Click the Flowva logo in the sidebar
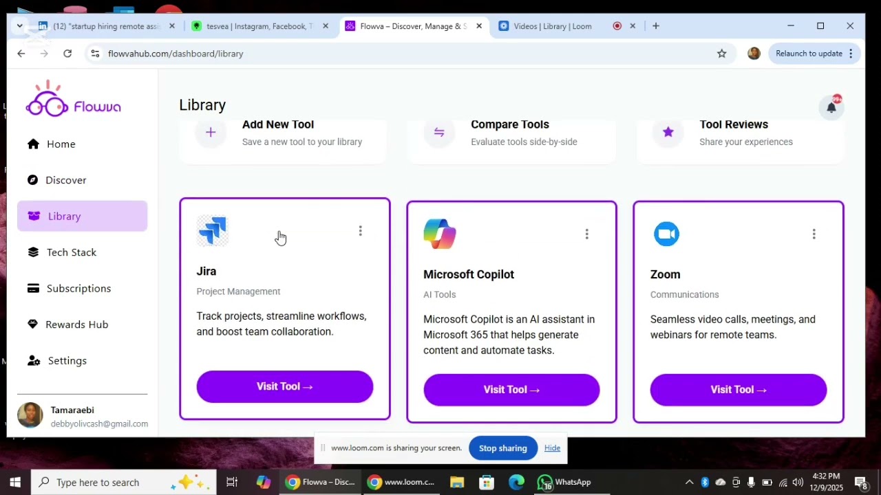 pos(74,100)
